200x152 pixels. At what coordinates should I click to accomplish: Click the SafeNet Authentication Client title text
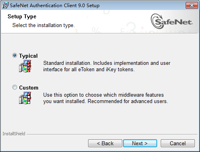[x=55, y=6]
